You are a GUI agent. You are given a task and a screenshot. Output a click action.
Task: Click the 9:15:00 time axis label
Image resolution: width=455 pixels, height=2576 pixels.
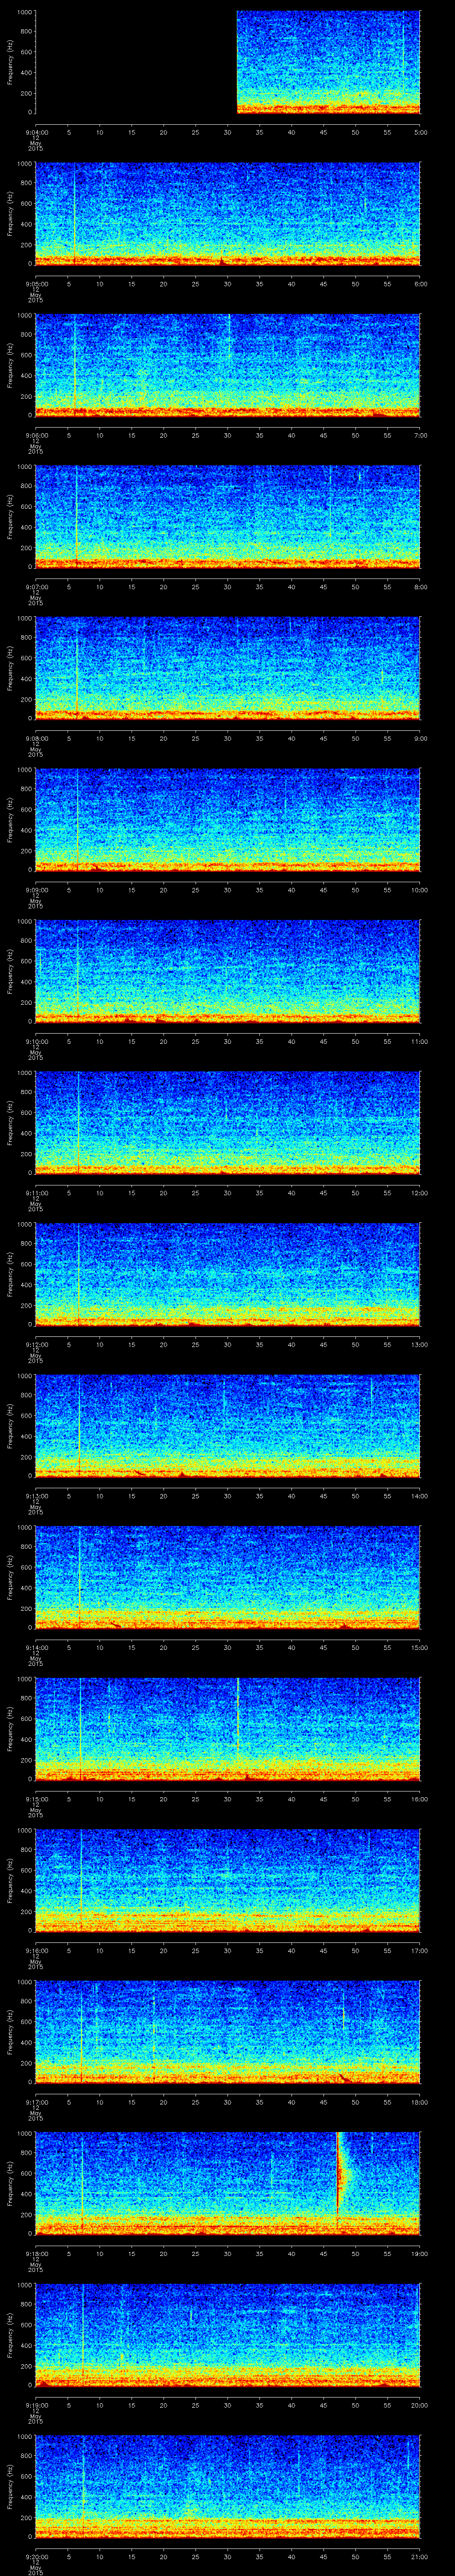click(36, 1799)
